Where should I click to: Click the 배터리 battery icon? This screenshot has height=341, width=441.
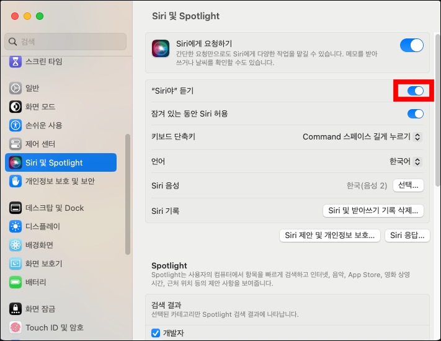(x=15, y=282)
